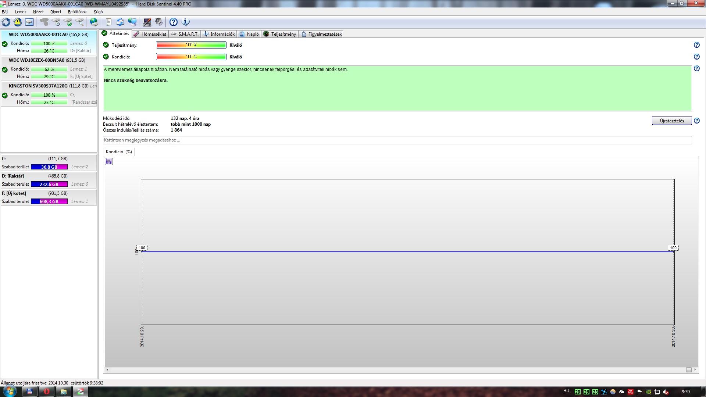Select the WDC WD10EZEX-00BN5A0 disk entry
The width and height of the screenshot is (706, 397).
click(37, 60)
